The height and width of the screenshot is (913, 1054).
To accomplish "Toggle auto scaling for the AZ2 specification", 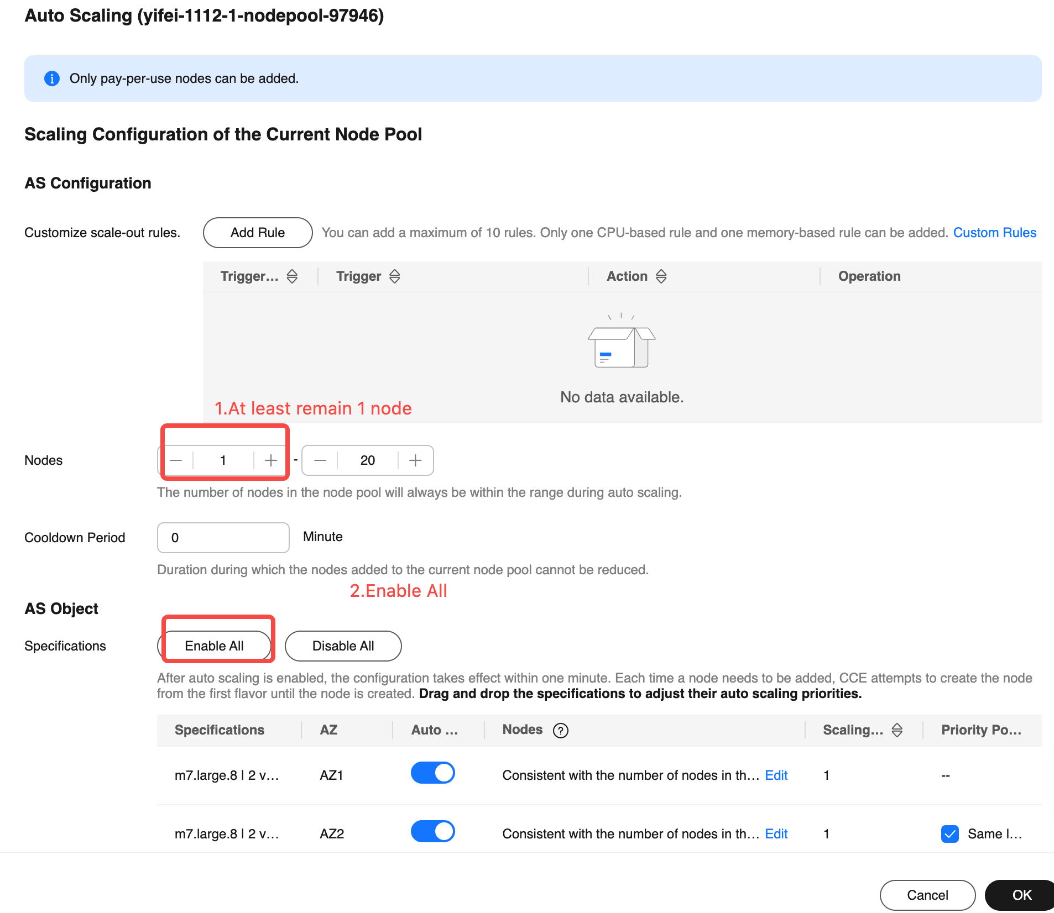I will (x=432, y=831).
